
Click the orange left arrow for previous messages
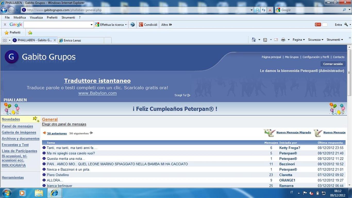tap(44, 133)
